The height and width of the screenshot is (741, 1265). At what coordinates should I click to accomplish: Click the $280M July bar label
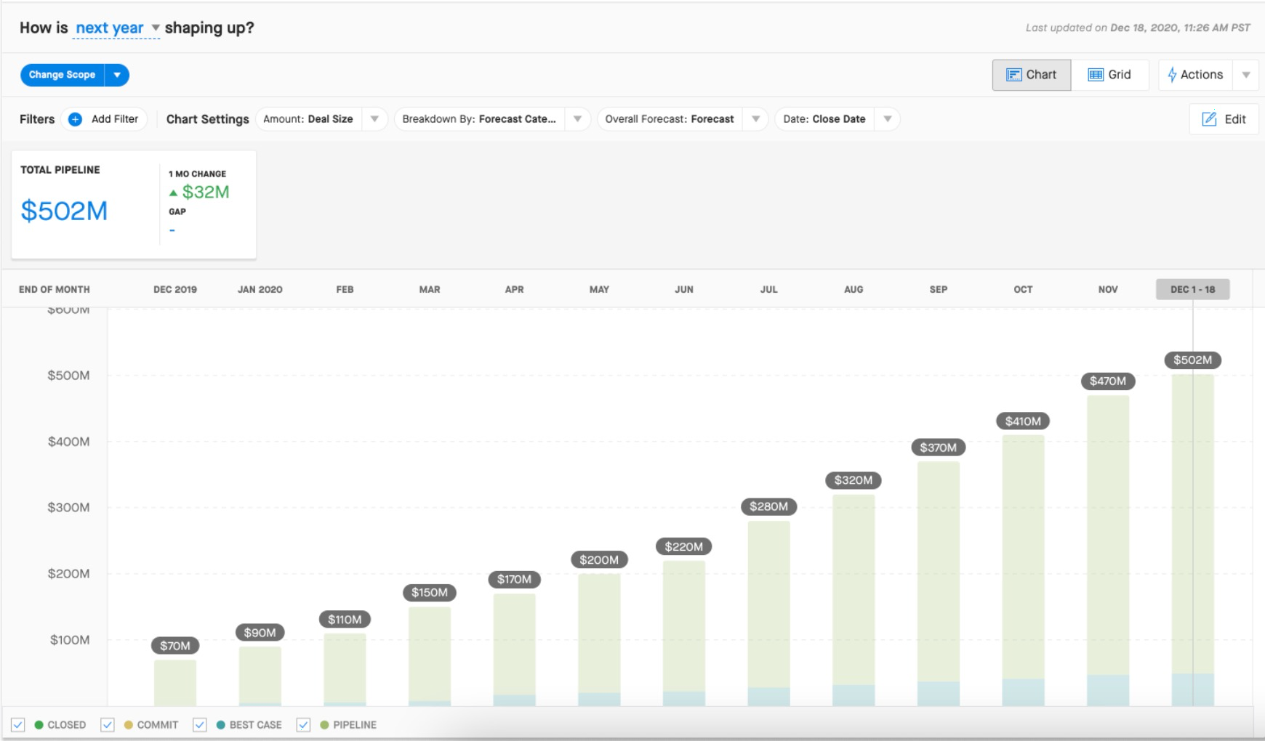(769, 507)
